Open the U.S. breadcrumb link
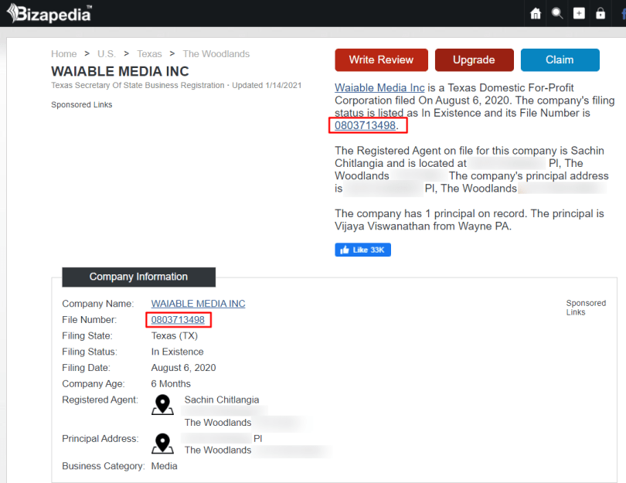The image size is (626, 483). pos(107,54)
